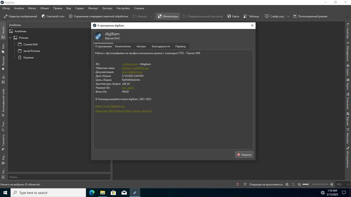Open the Свойства right sidebar tab
This screenshot has width=351, height=197.
(348, 31)
